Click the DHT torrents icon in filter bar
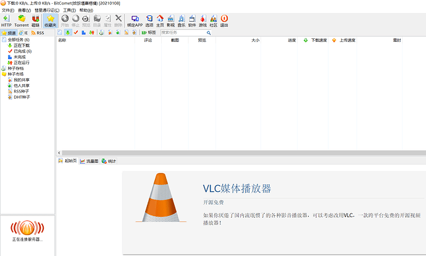Viewport: 426px width, 256px height. [x=134, y=32]
